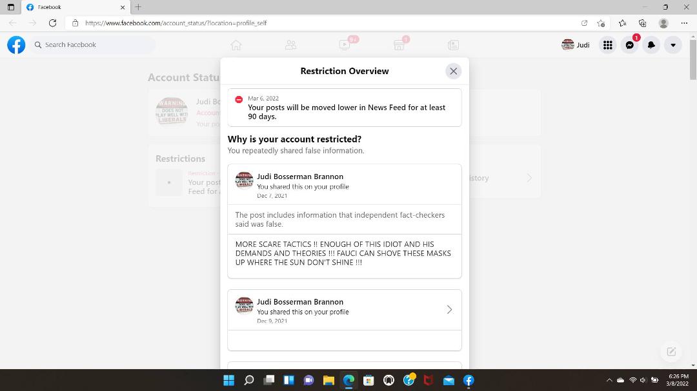Open a new browser tab
The width and height of the screenshot is (697, 391).
pyautogui.click(x=138, y=7)
